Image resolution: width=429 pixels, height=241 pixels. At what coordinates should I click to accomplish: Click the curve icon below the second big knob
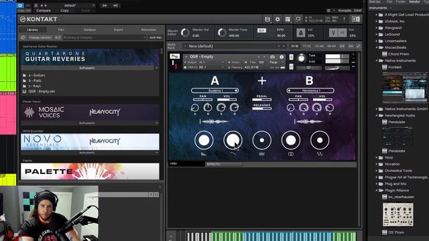tap(233, 154)
